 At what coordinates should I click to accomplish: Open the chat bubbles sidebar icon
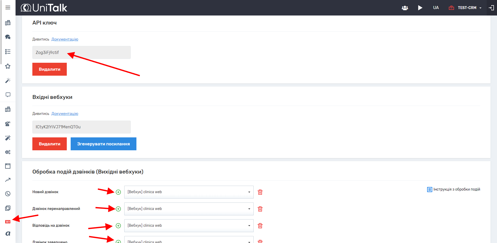tap(8, 37)
